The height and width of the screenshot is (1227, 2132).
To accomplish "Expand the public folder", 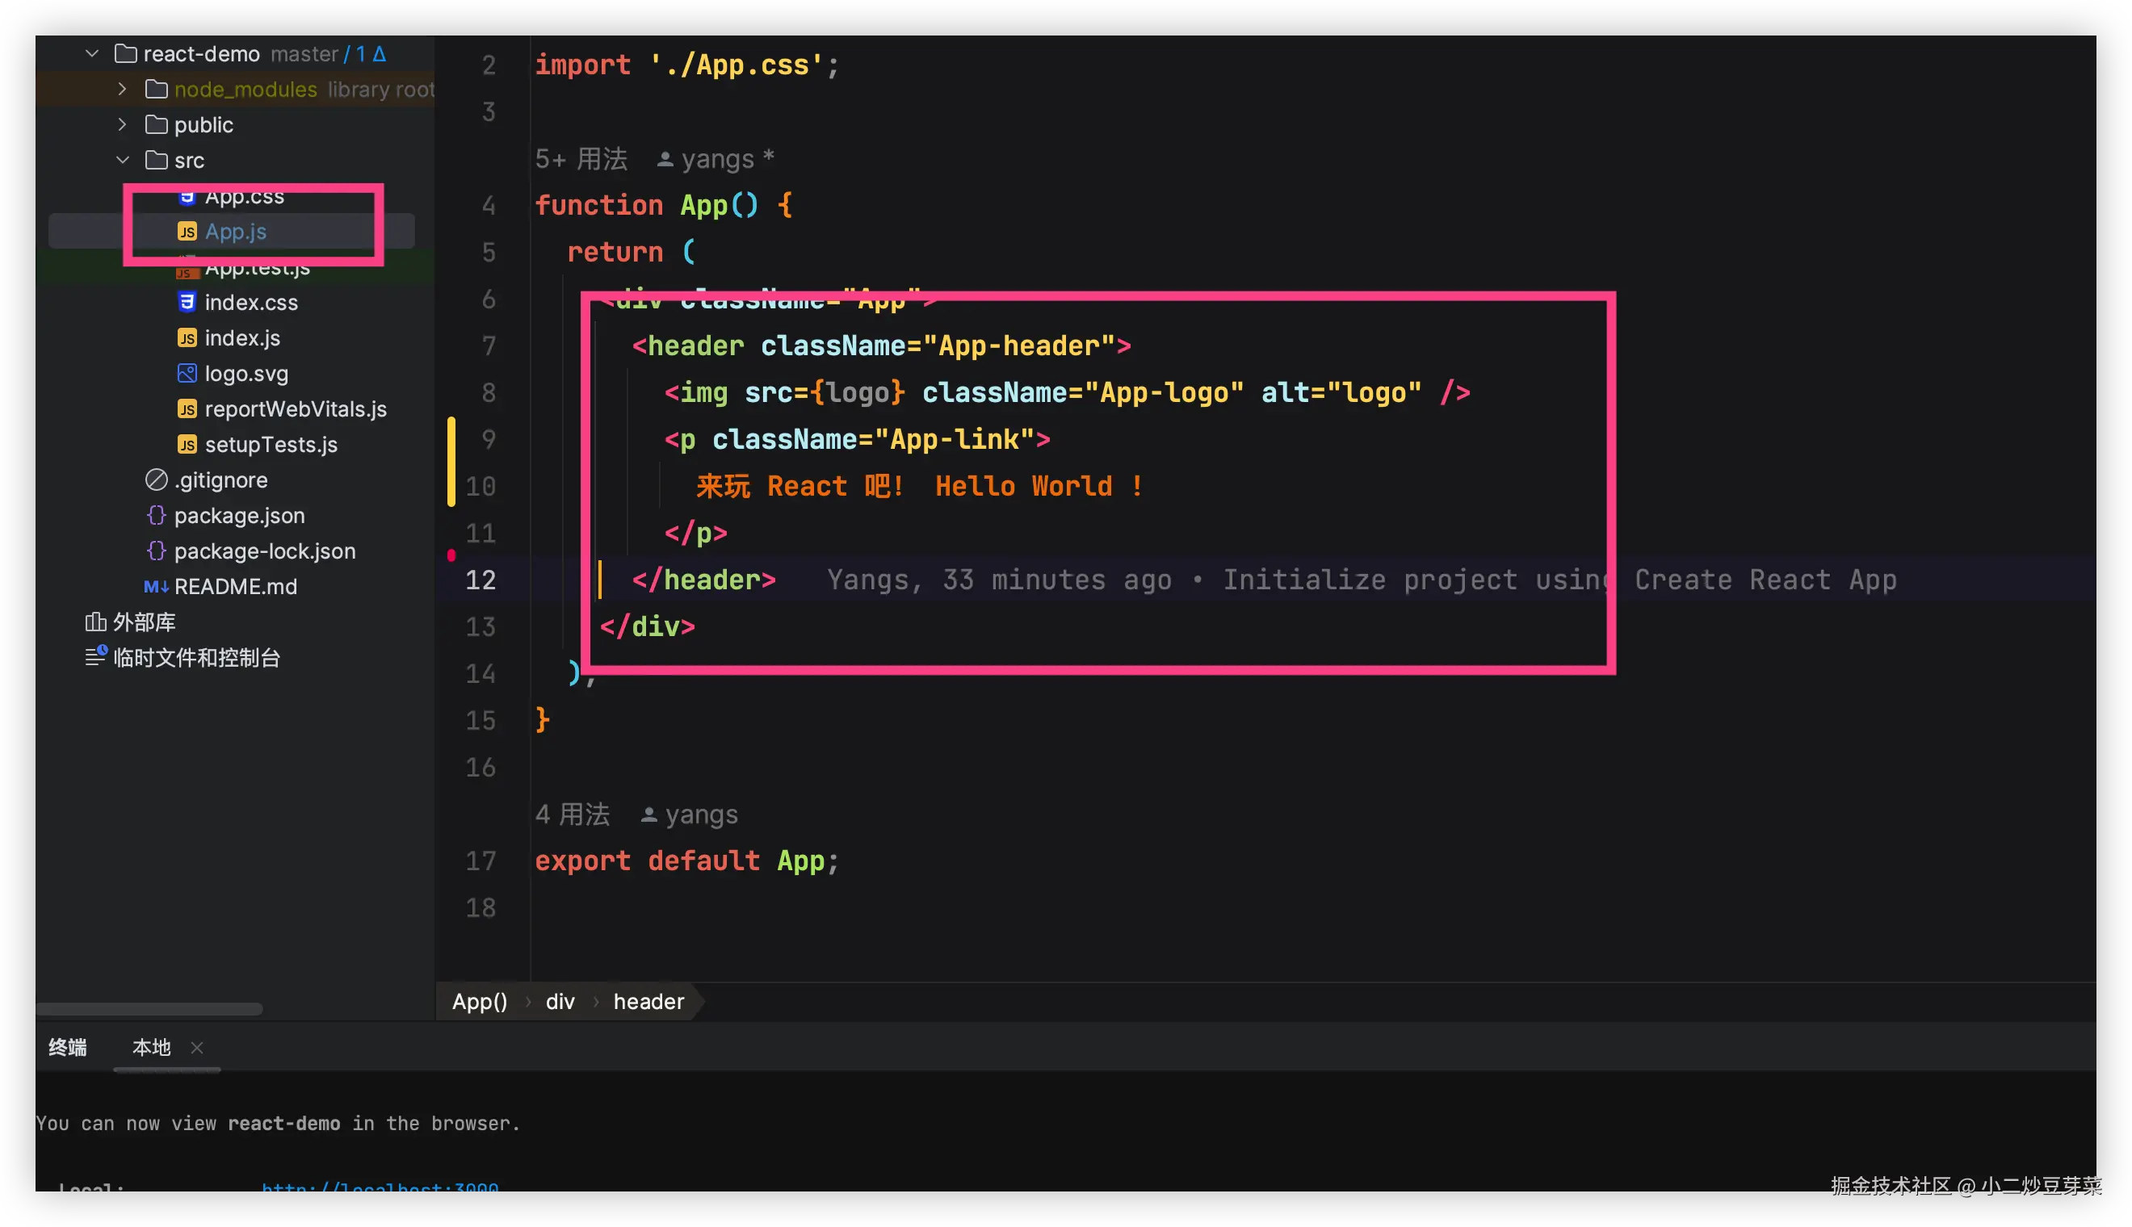I will coord(122,125).
